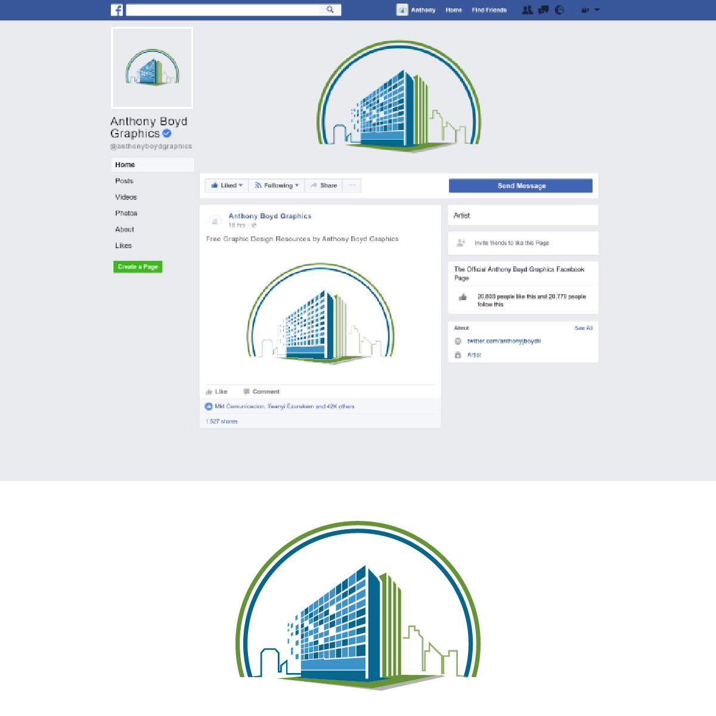Click the post's public audience globe icon
716x716 pixels.
pyautogui.click(x=254, y=226)
